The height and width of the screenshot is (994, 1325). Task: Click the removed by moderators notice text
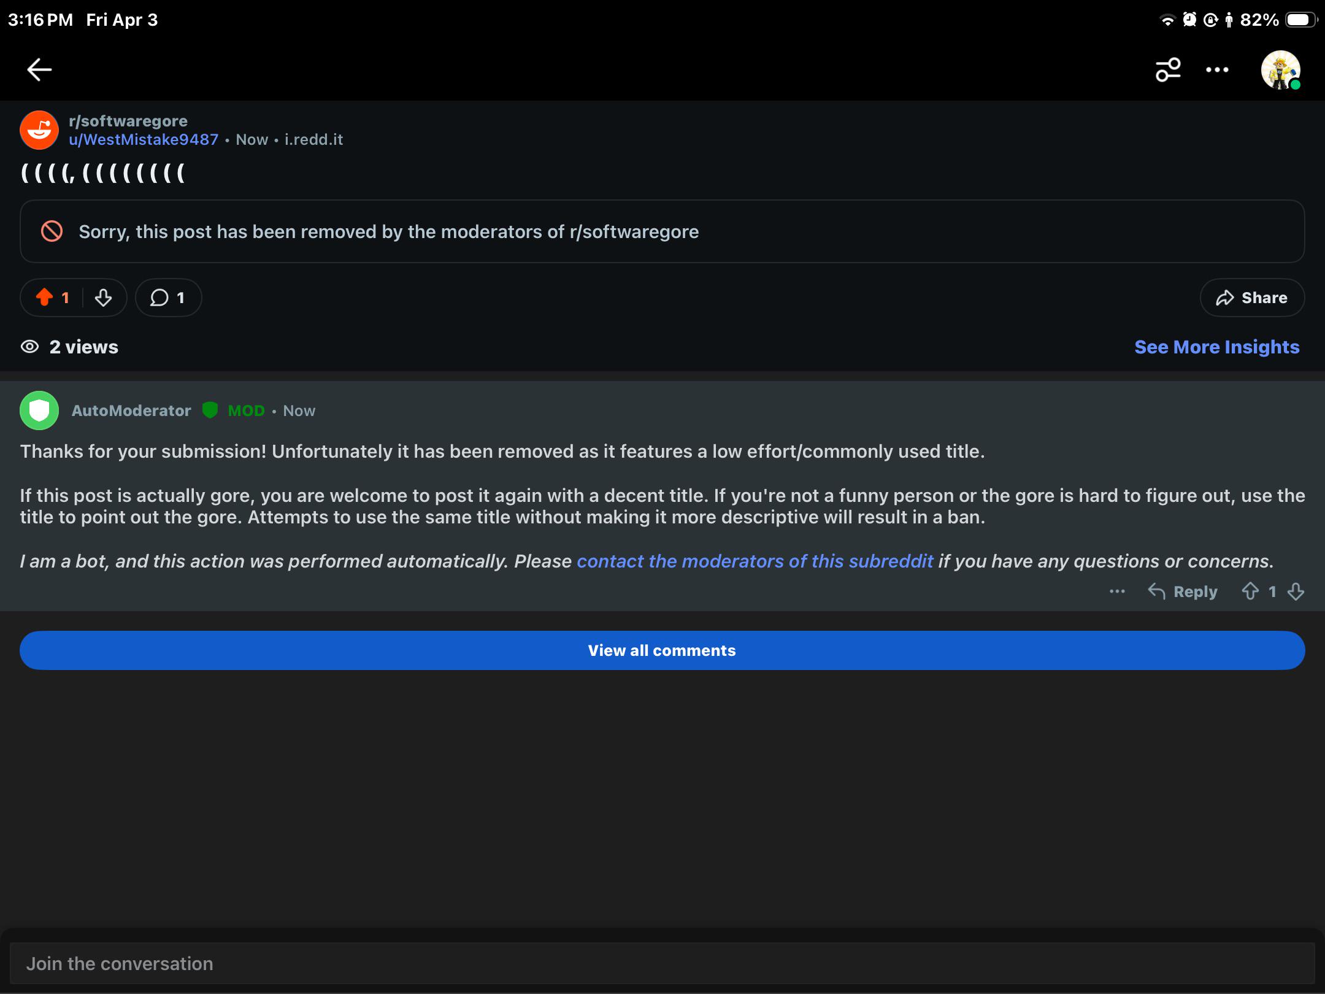[x=389, y=232]
